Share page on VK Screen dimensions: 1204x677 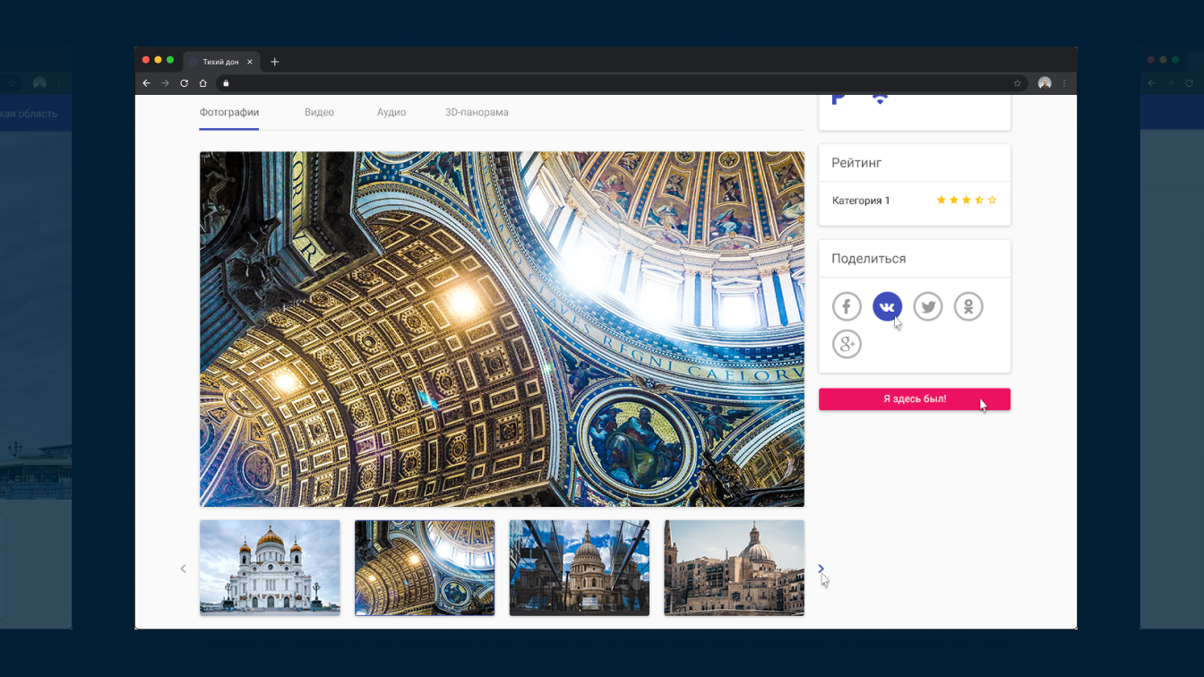click(887, 306)
